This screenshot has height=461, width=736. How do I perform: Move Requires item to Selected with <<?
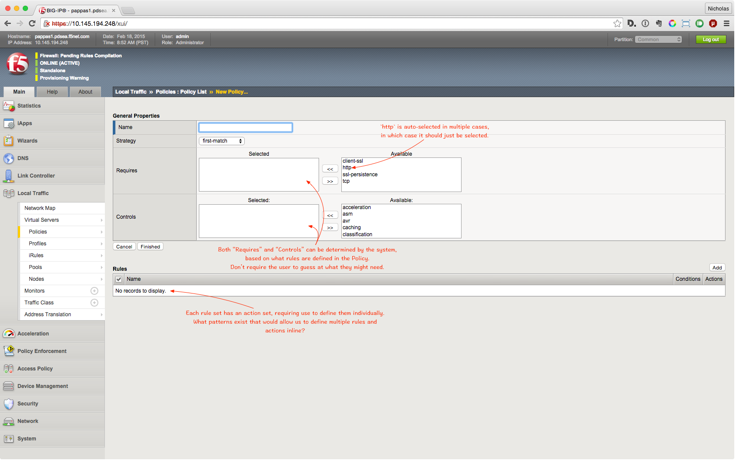point(330,169)
